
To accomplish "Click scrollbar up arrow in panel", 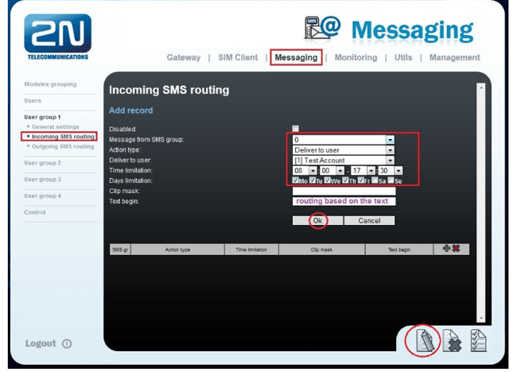I will tap(481, 87).
